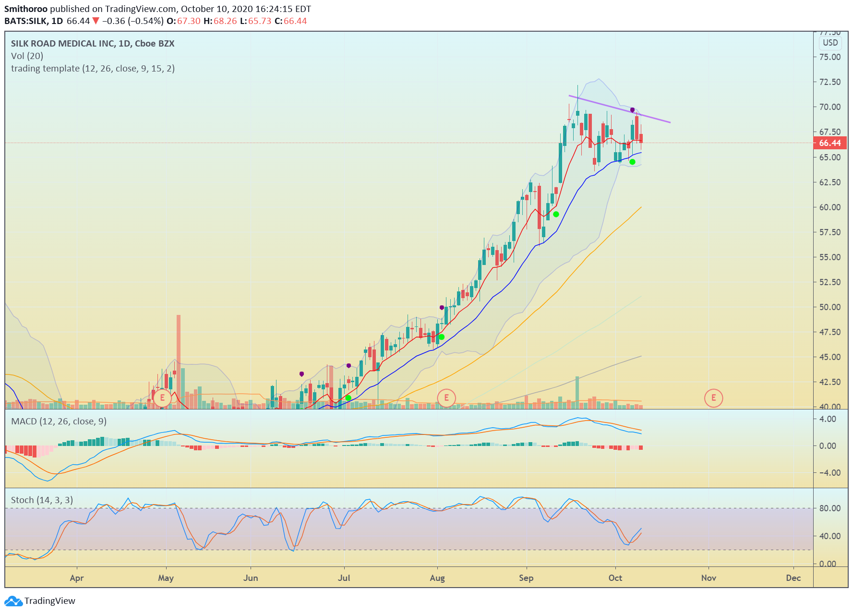Click the green signal dot near mid-September
The image size is (853, 614).
(556, 214)
